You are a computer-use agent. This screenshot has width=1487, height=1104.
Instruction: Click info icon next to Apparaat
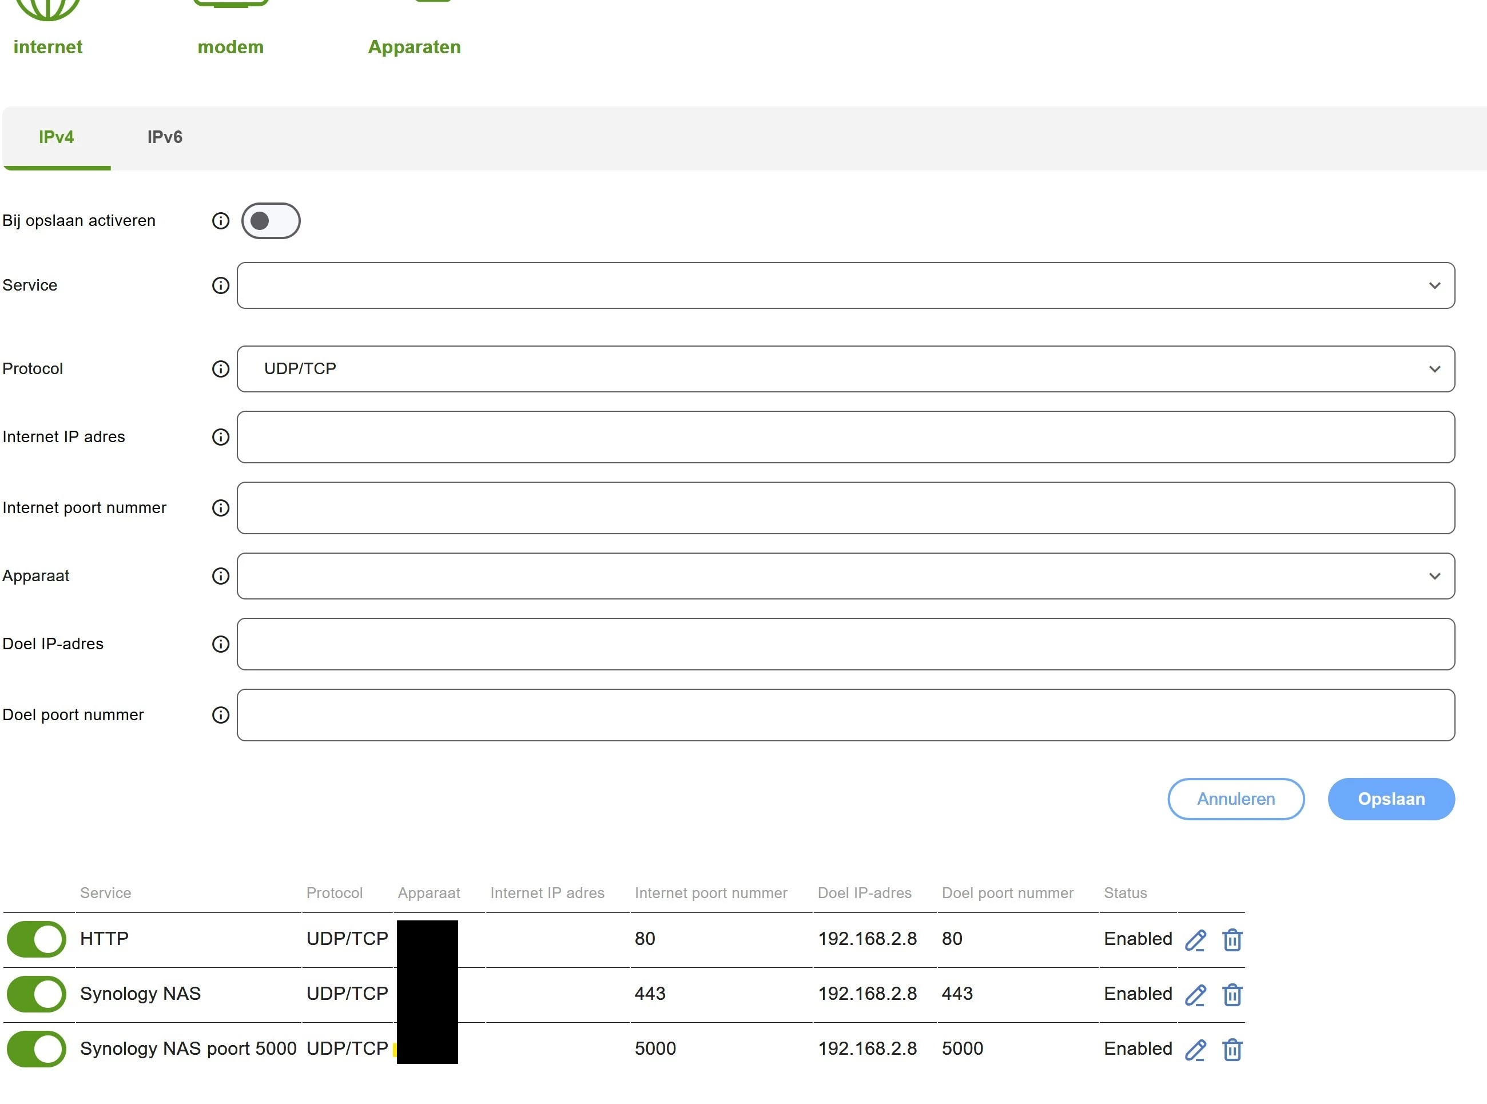click(220, 576)
